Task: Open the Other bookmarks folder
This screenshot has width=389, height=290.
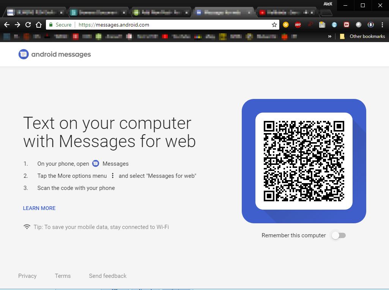Action: [362, 36]
